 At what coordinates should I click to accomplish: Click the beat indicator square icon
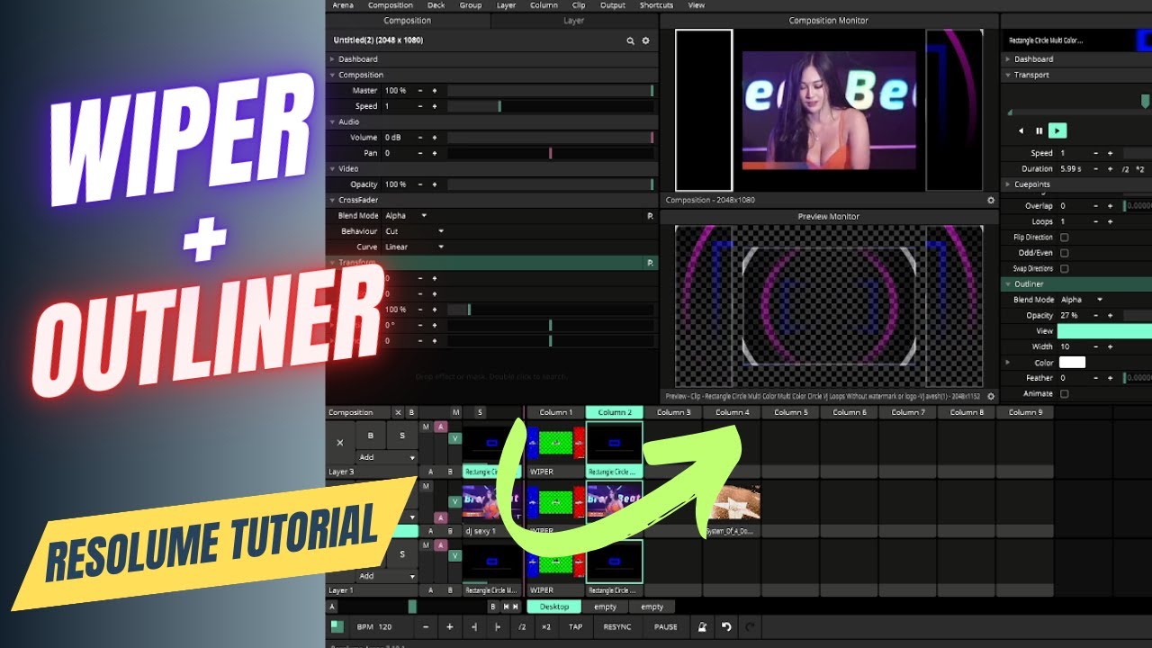337,626
